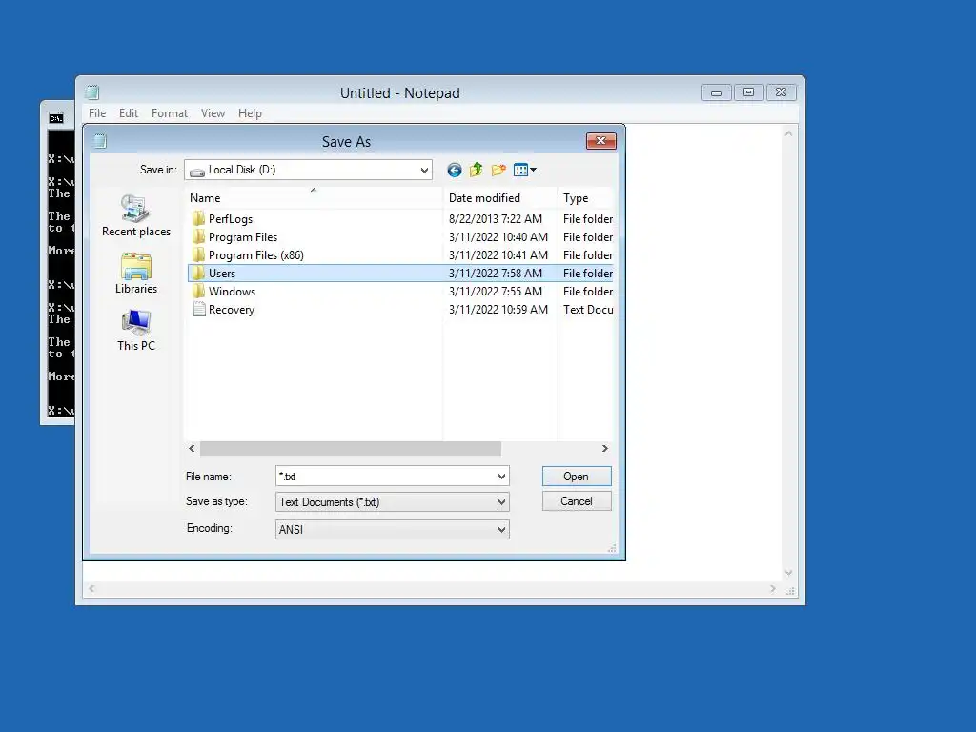The height and width of the screenshot is (732, 976).
Task: Minimize the Notepad window
Action: tap(717, 92)
